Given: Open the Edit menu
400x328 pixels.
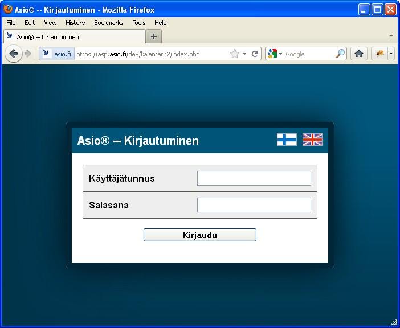Looking at the screenshot, I should pos(30,23).
